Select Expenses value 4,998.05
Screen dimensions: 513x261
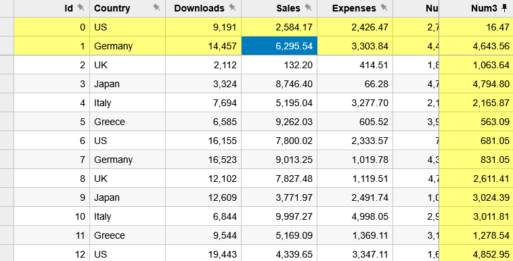(x=355, y=216)
